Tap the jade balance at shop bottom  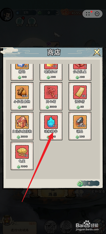point(88,183)
